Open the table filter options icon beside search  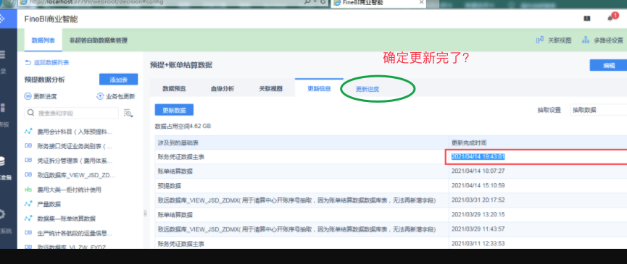coord(128,114)
